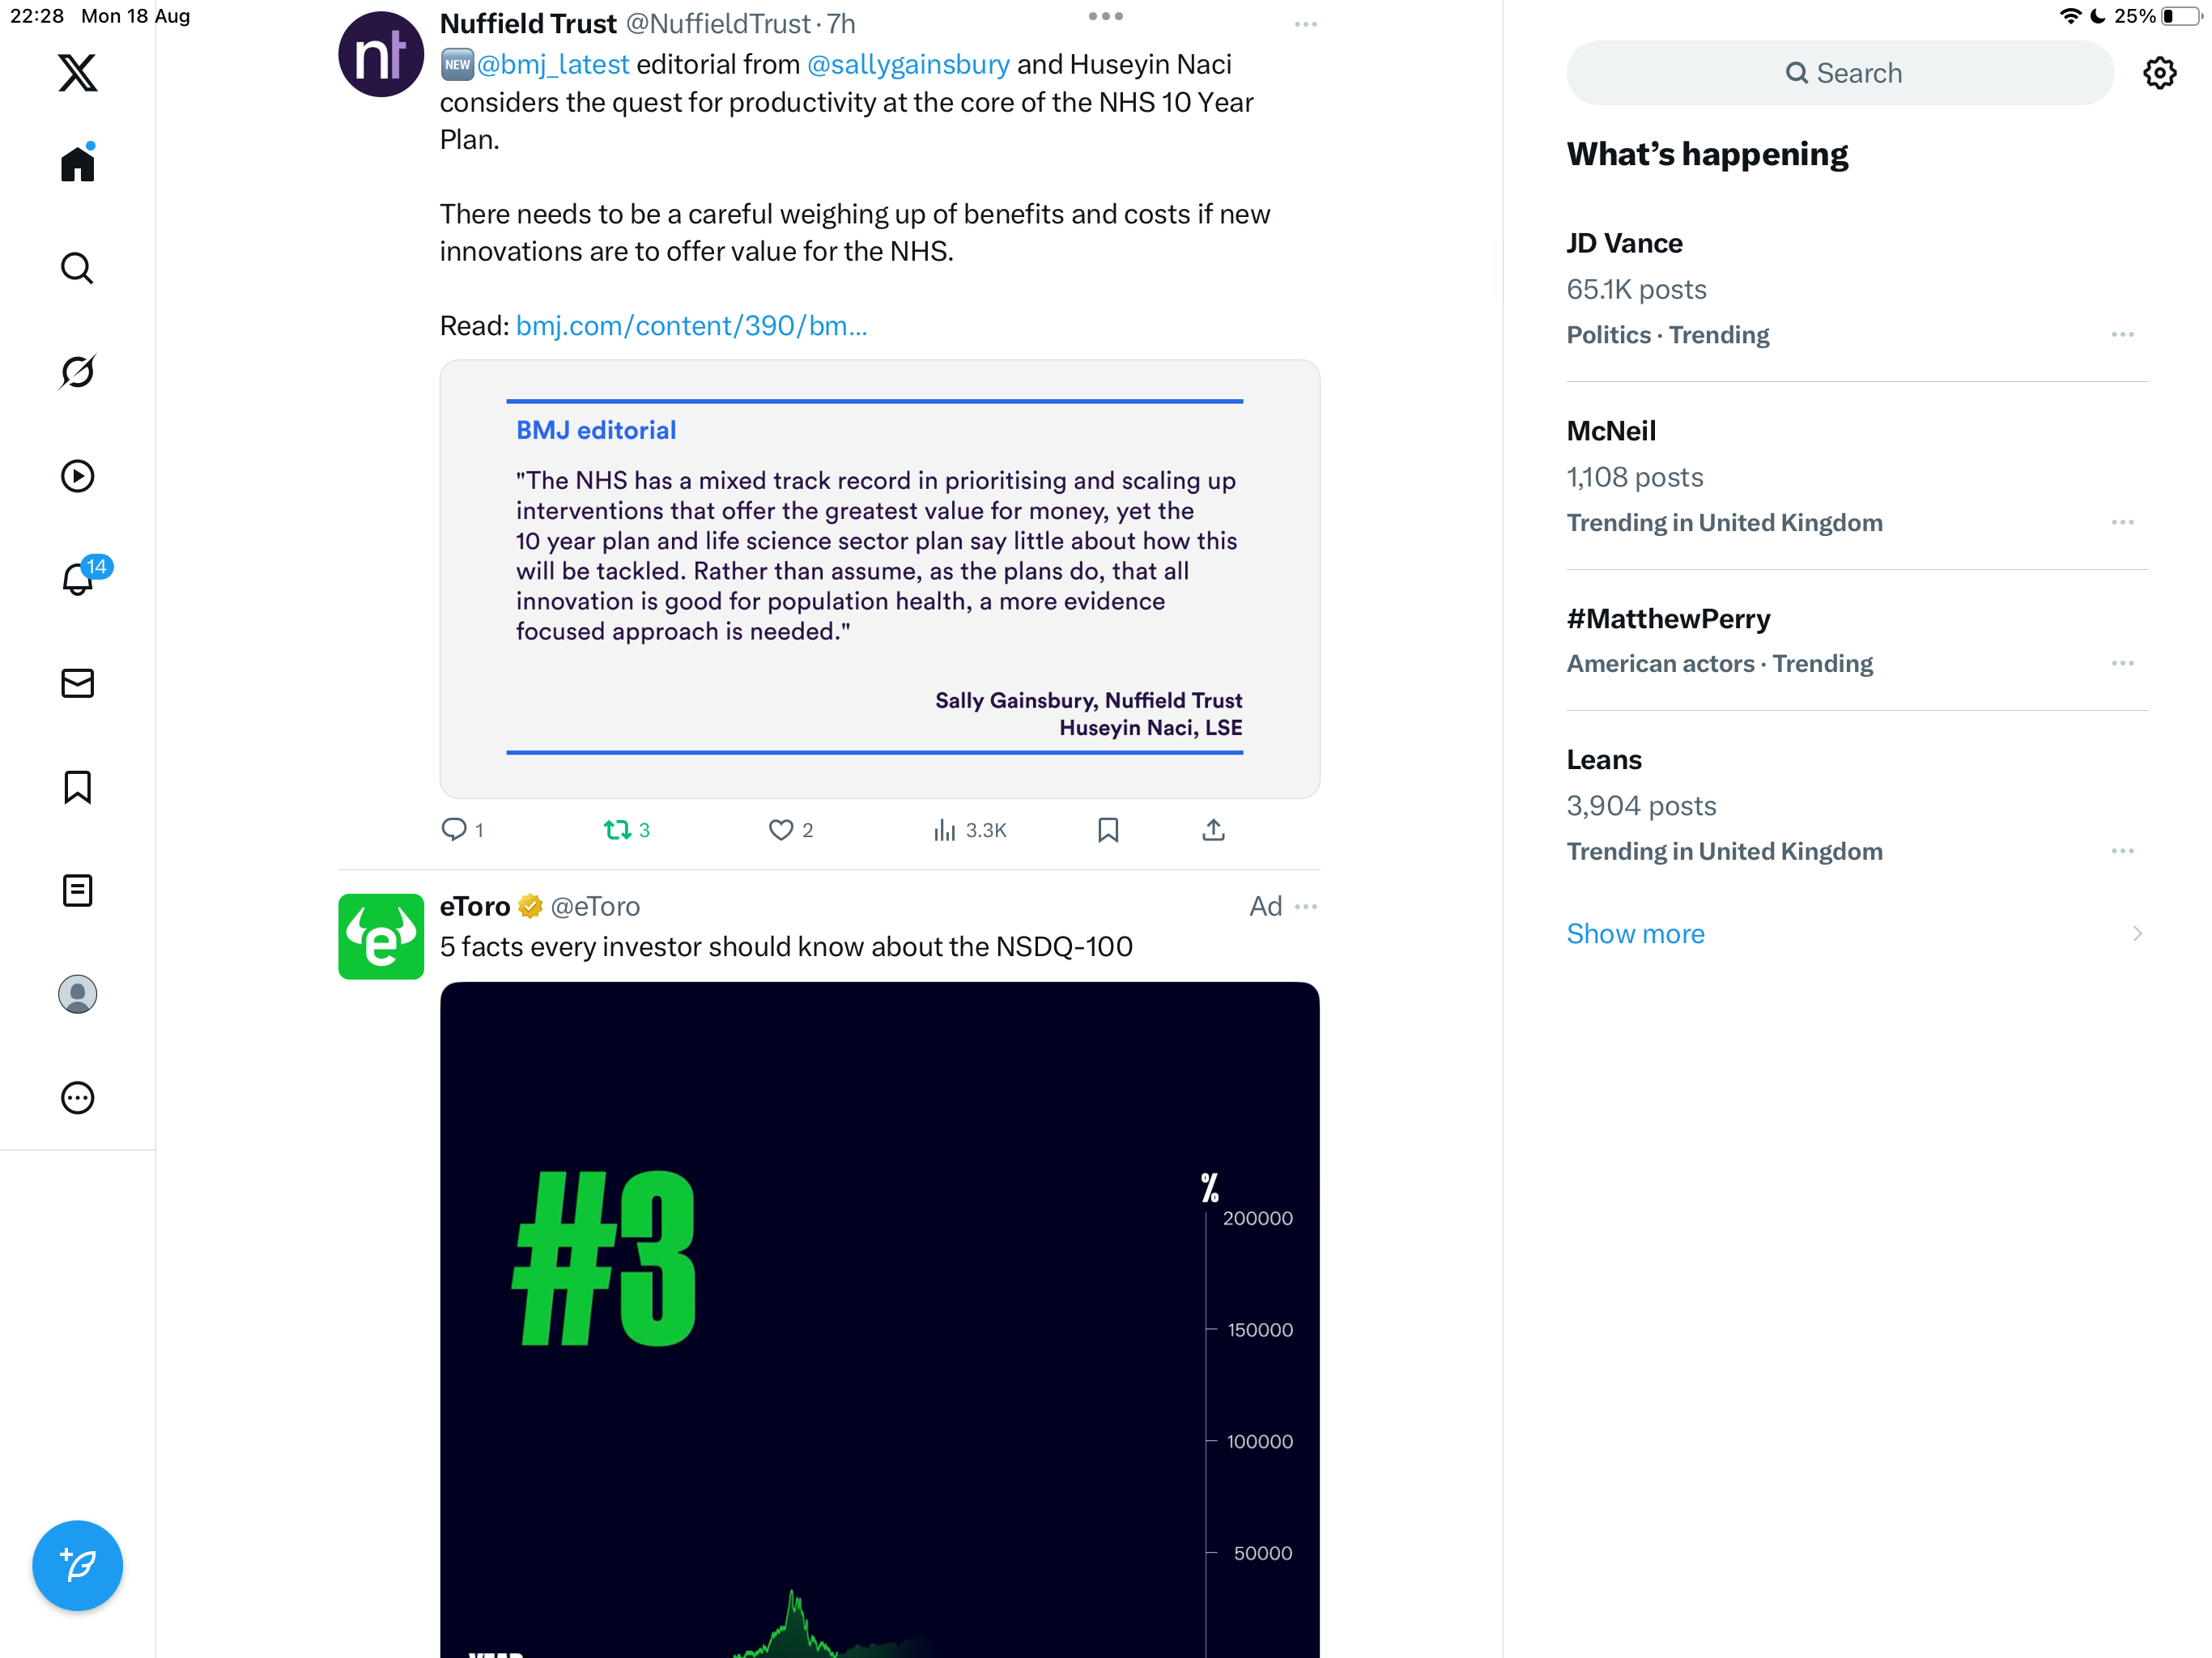The image size is (2212, 1658).
Task: Open more options for JD Vance trend
Action: point(2122,335)
